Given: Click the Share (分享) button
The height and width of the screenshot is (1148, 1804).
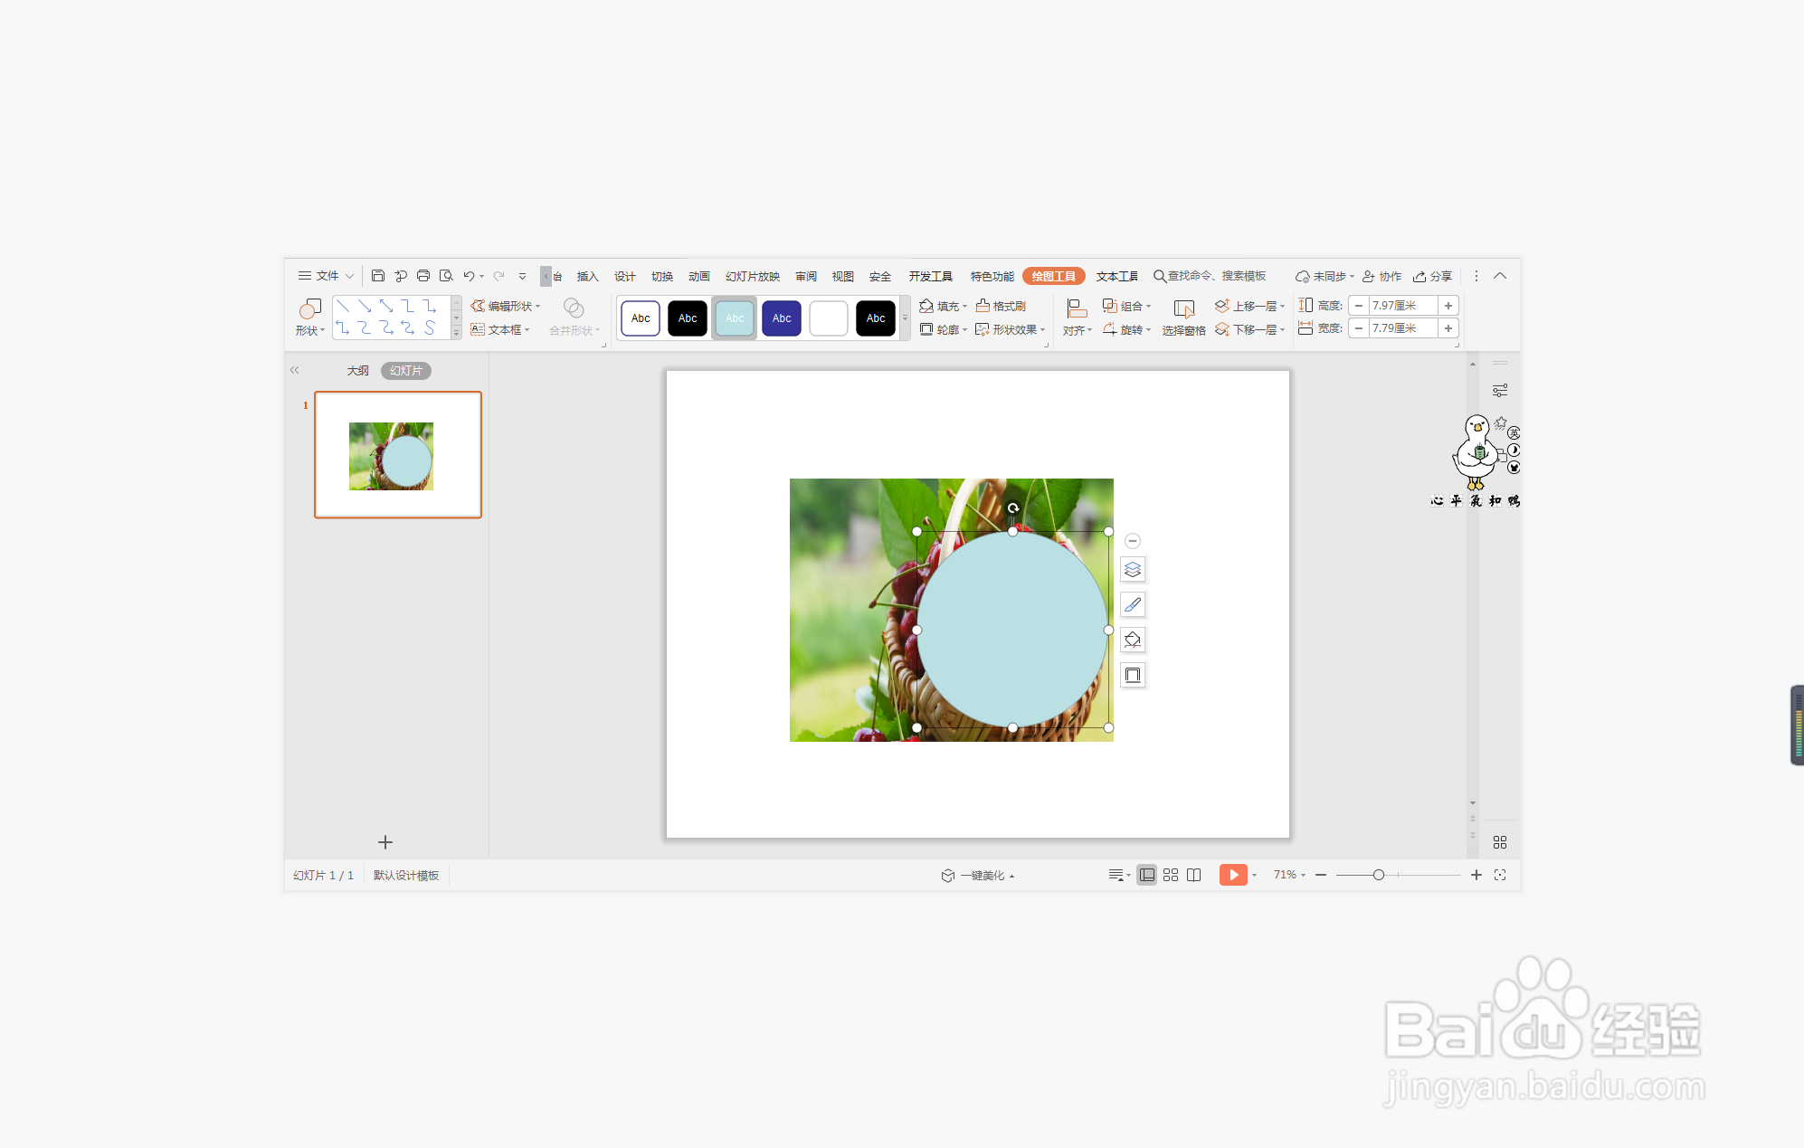Looking at the screenshot, I should [1432, 276].
